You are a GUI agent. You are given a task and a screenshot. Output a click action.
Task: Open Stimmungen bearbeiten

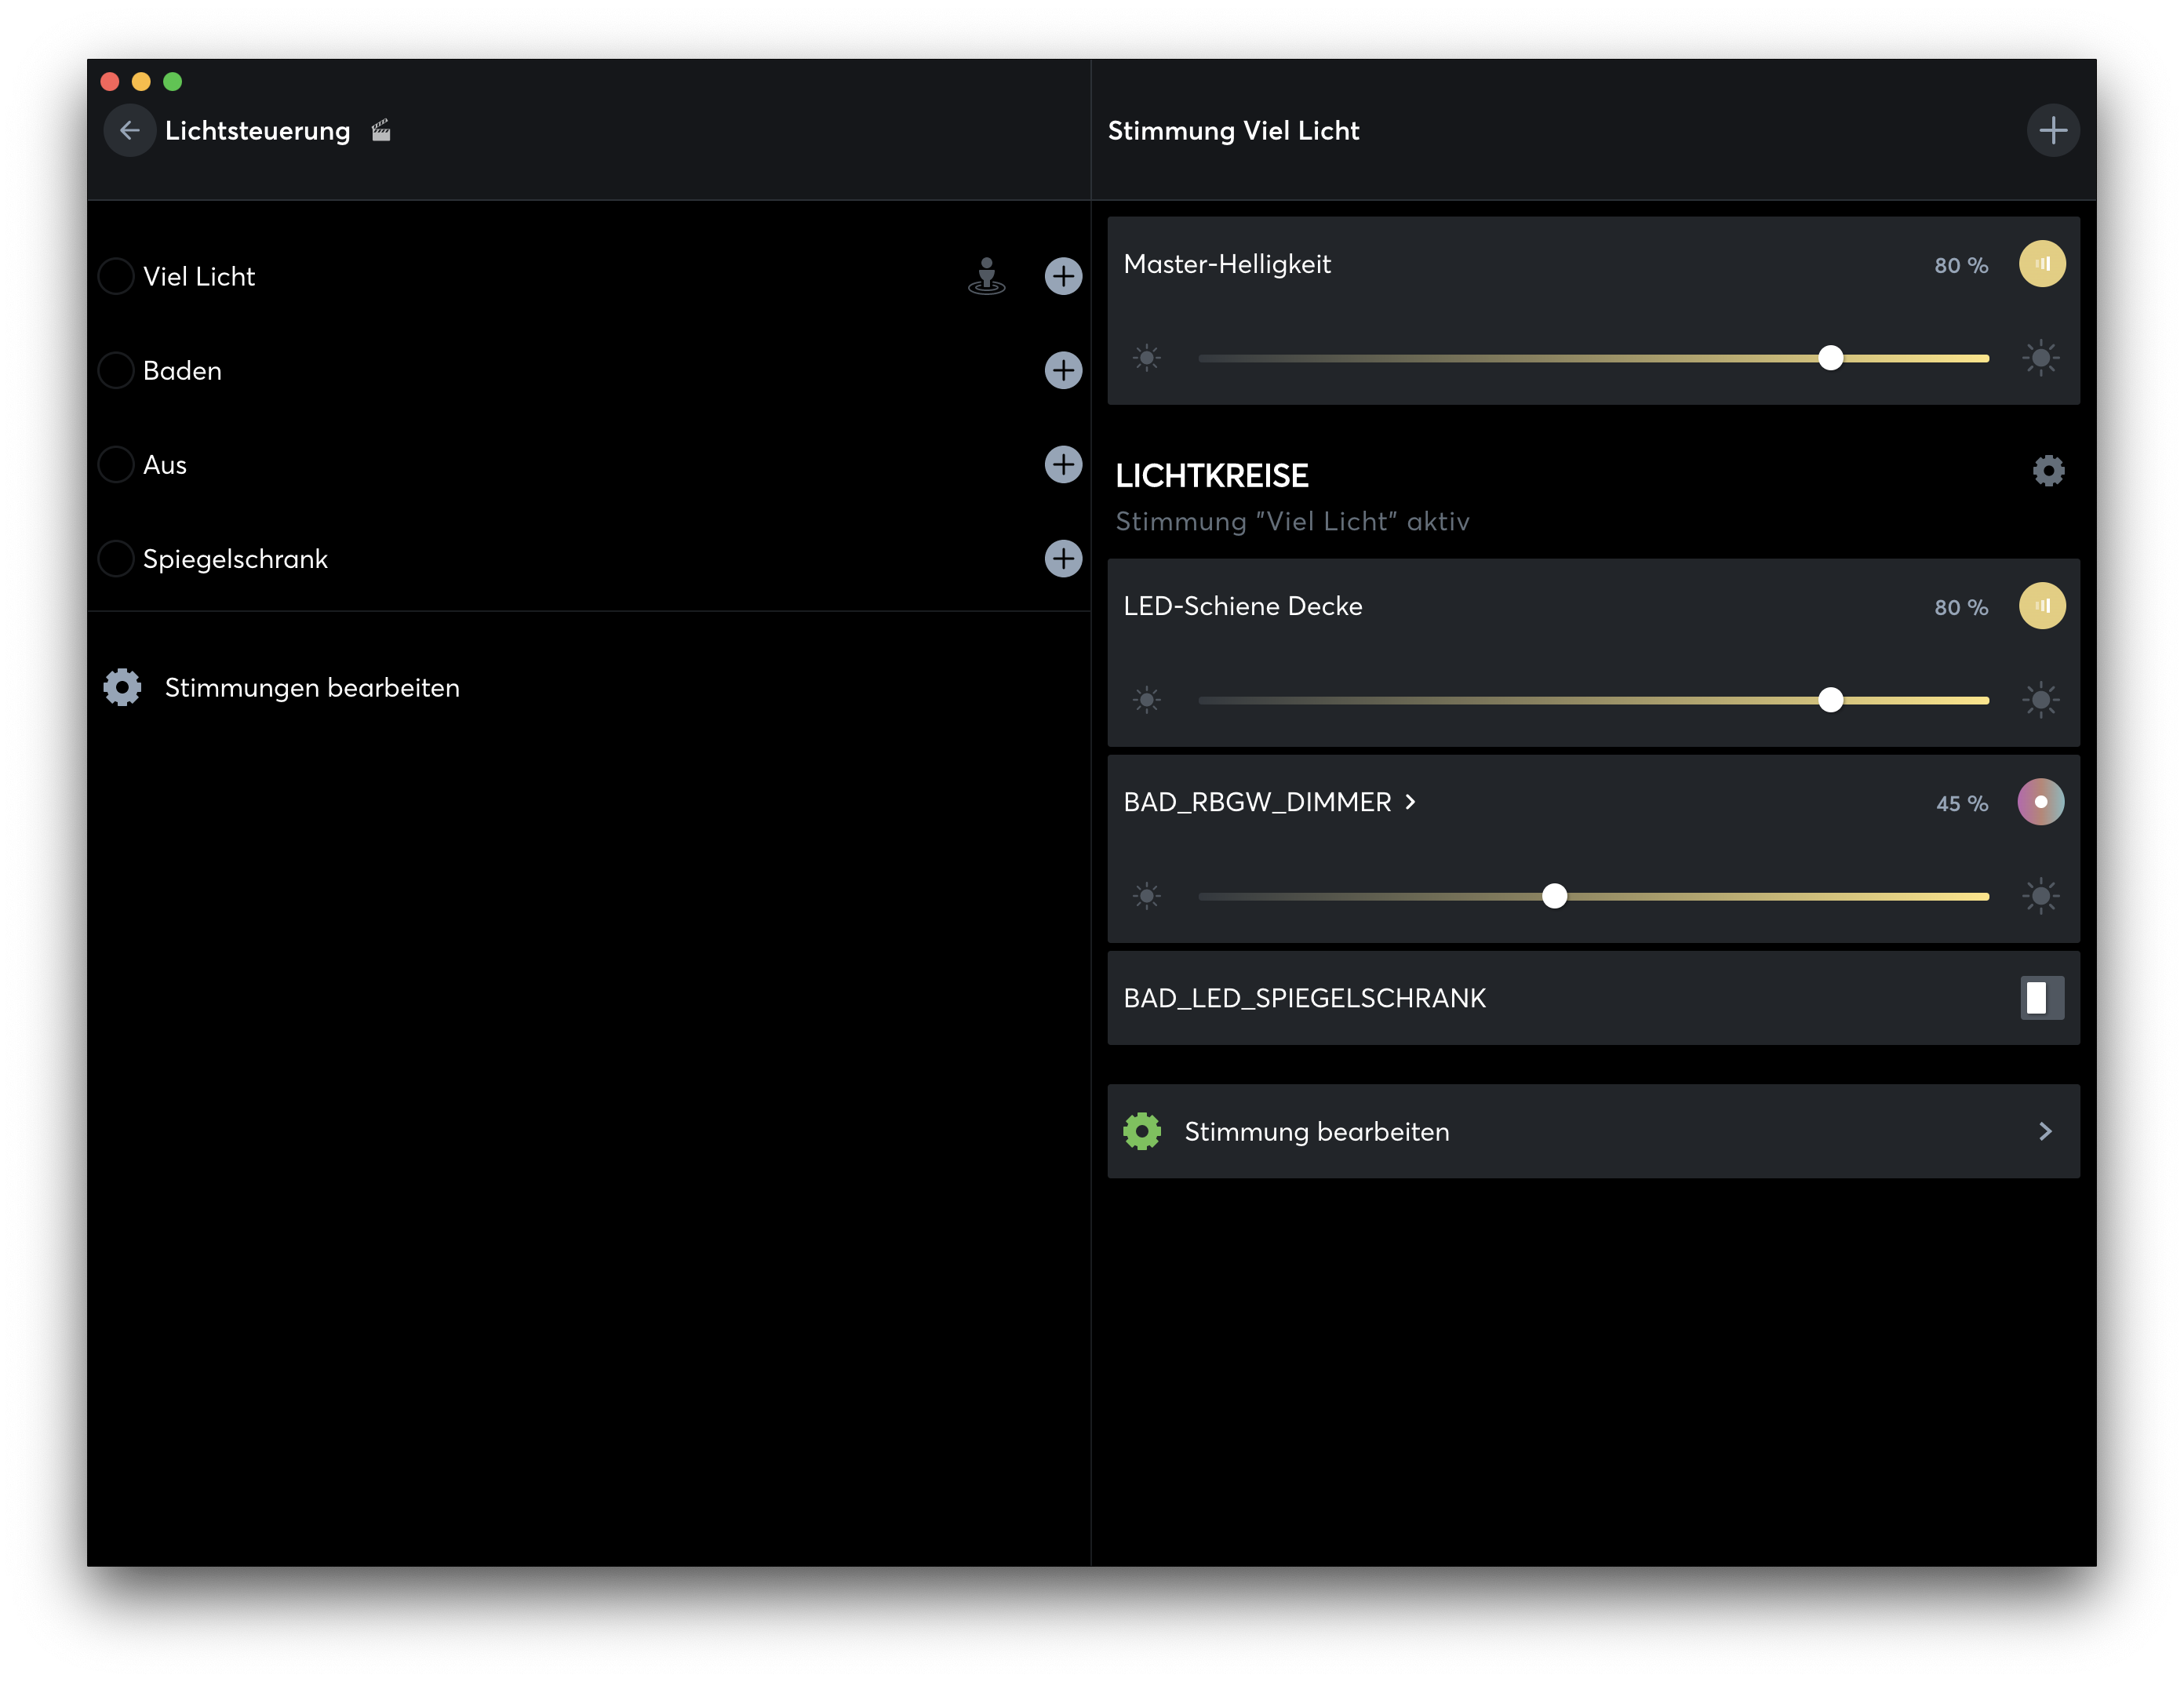pyautogui.click(x=311, y=688)
